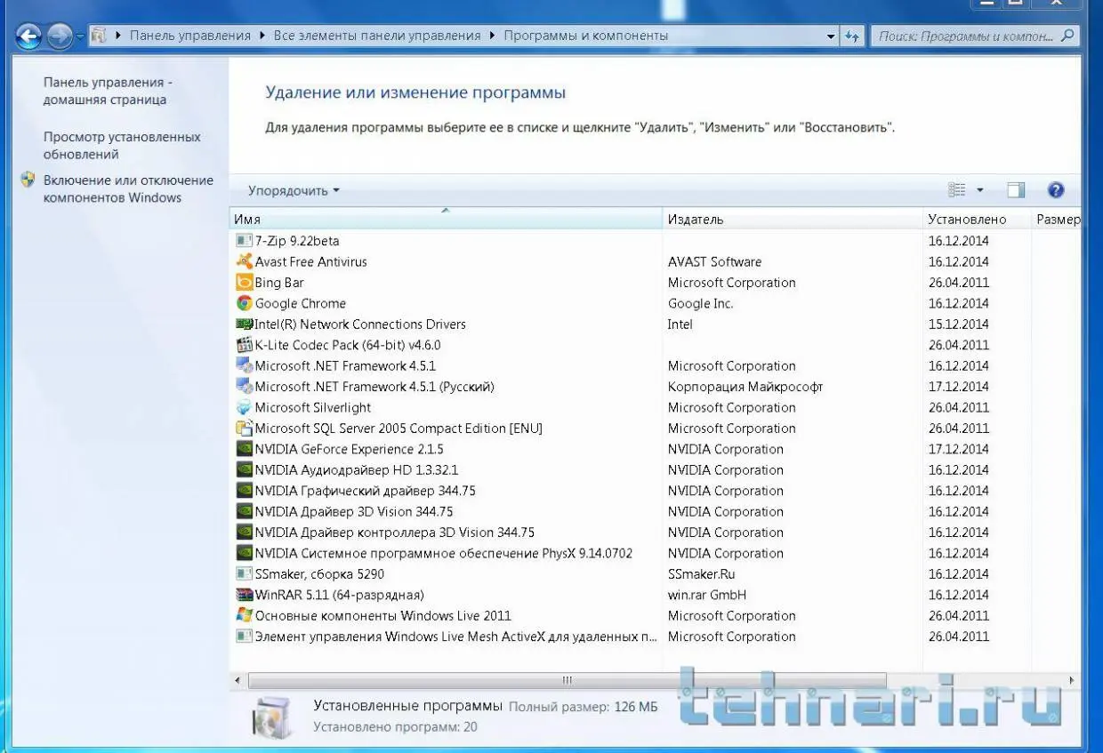1103x753 pixels.
Task: Click the 7-Zip 9.22beta program icon
Action: (244, 241)
